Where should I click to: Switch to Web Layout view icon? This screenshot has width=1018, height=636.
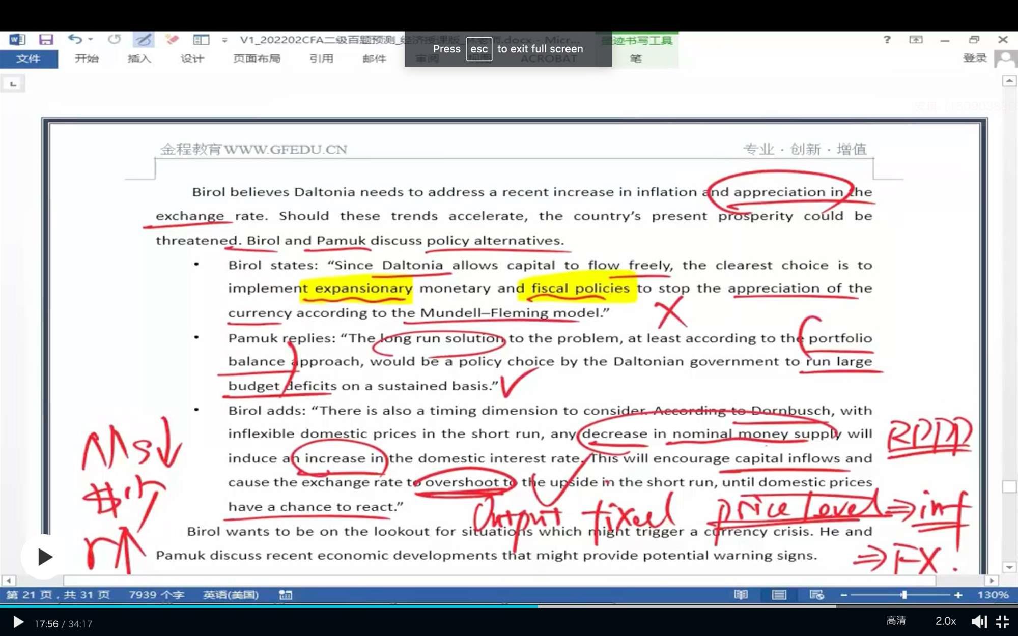tap(816, 595)
